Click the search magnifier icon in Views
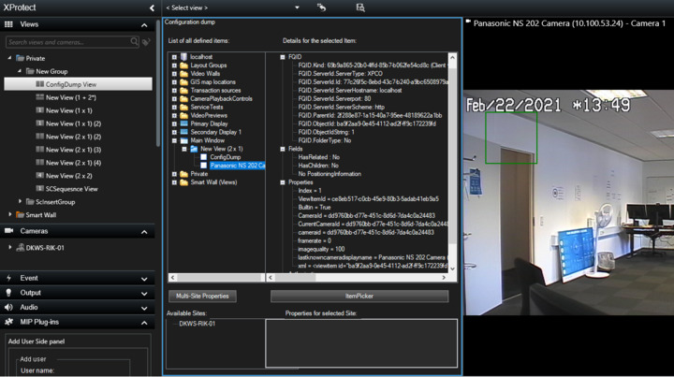Image resolution: width=674 pixels, height=377 pixels. coord(135,42)
